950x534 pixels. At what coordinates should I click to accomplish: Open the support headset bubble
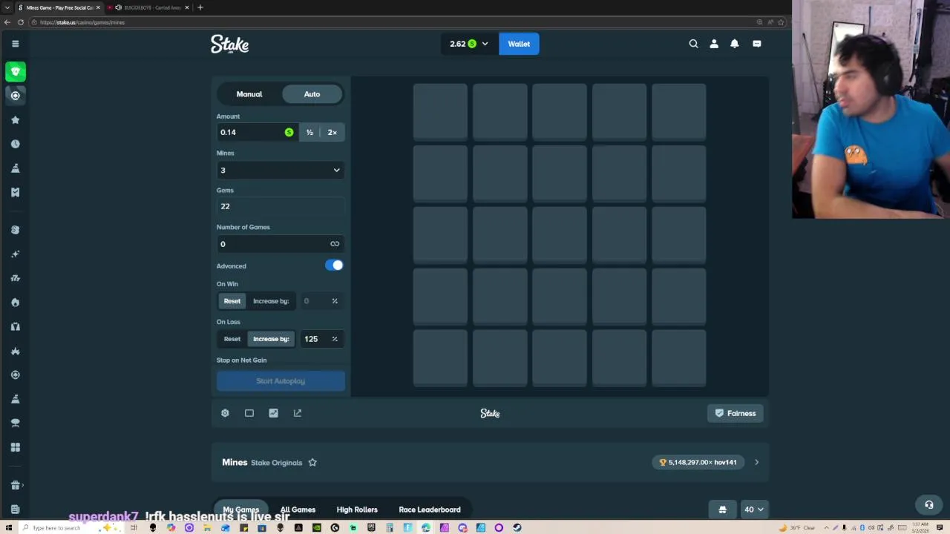point(928,505)
